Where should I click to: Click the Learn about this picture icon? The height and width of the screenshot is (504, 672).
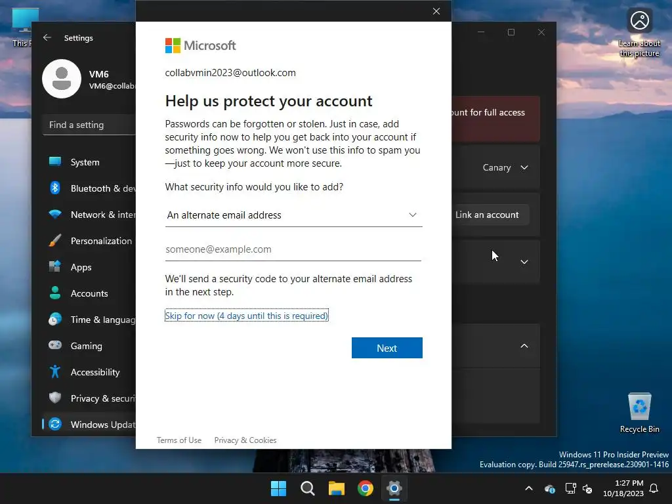(639, 33)
